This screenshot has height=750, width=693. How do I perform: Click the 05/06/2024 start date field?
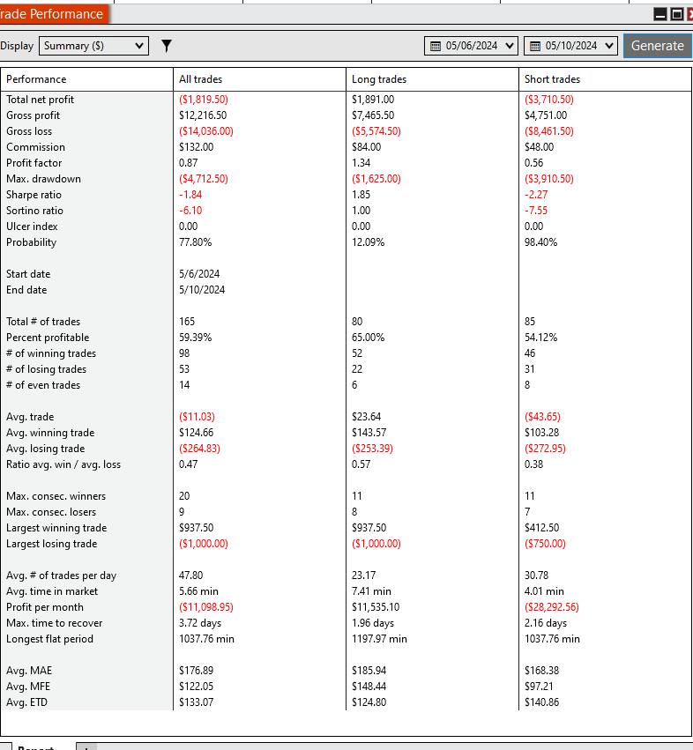click(x=471, y=46)
